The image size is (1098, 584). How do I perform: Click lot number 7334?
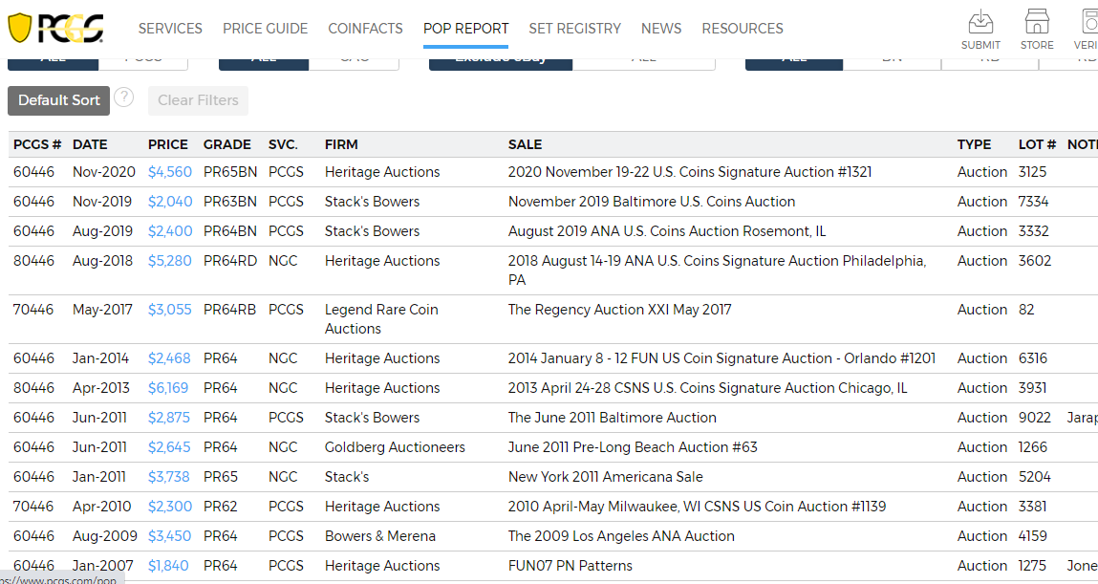pyautogui.click(x=1034, y=202)
